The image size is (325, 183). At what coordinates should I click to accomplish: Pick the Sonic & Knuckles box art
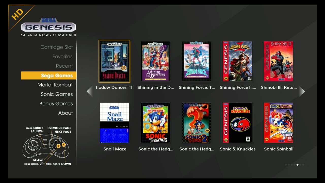pos(237,123)
